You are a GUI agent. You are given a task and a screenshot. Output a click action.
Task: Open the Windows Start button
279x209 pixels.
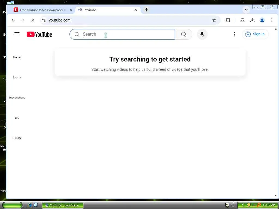tap(13, 205)
